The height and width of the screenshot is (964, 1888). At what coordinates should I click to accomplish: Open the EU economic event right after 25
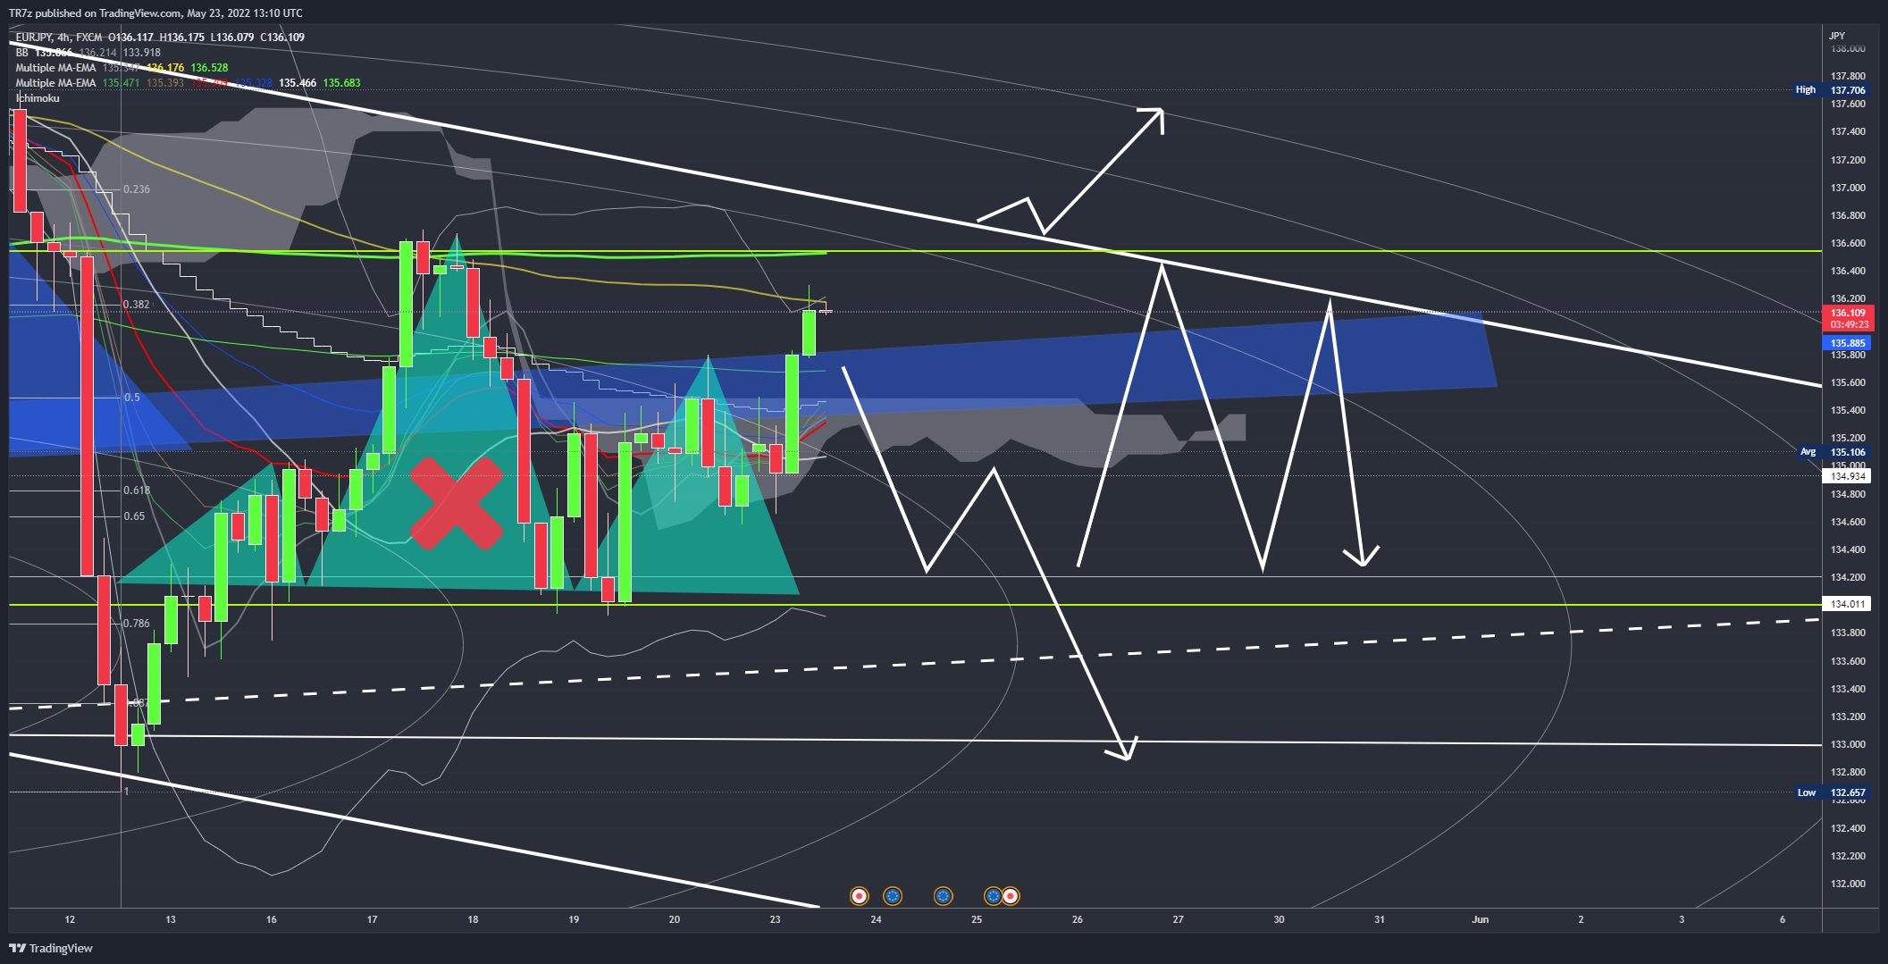(x=993, y=895)
